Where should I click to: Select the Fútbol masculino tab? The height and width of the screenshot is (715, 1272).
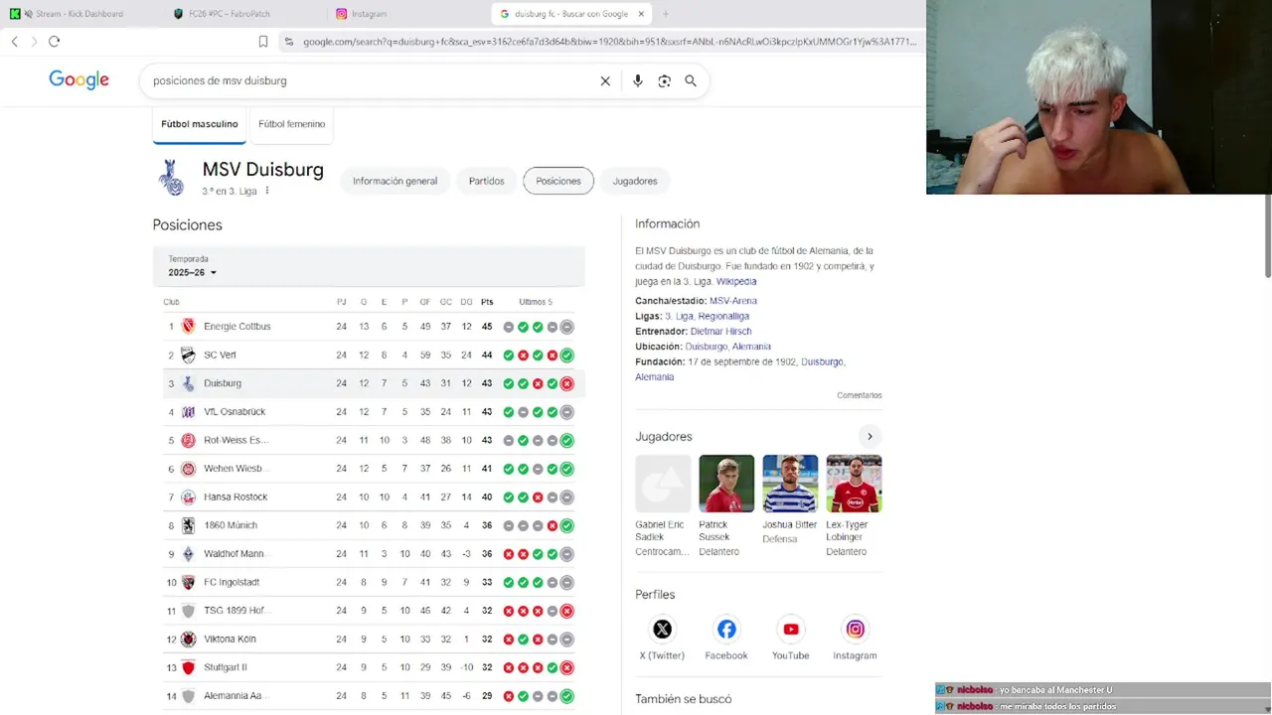tap(200, 124)
